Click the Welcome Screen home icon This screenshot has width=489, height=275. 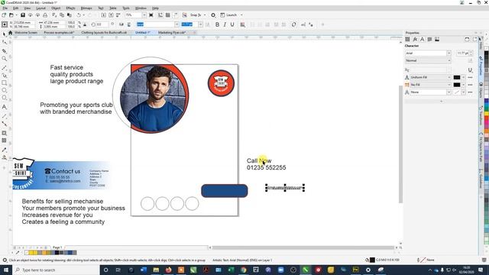pyautogui.click(x=10, y=32)
